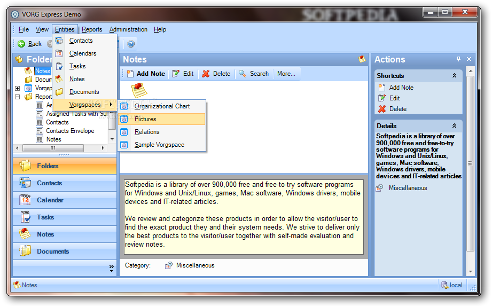Pin the Actions panel with pushpin
Screen dimensions: 492x307
click(x=458, y=59)
